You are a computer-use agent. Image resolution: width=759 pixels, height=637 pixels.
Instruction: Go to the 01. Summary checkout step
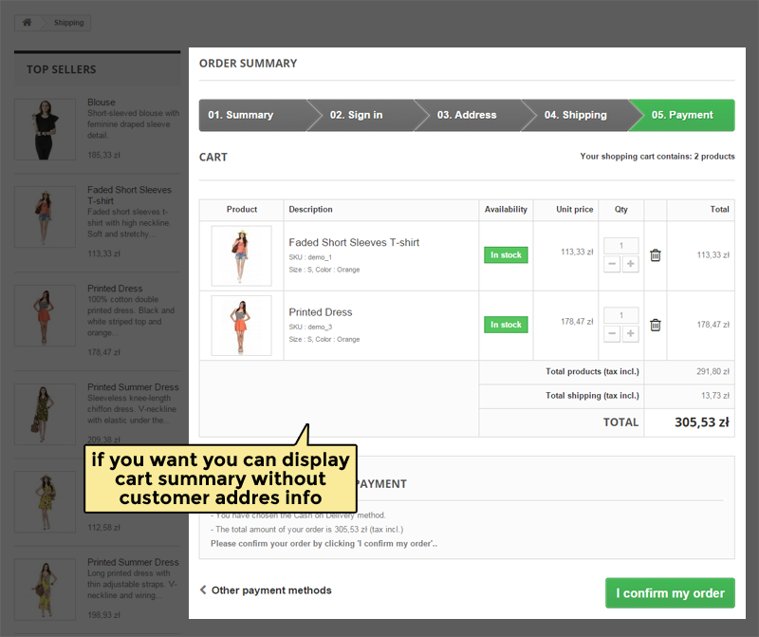(241, 115)
